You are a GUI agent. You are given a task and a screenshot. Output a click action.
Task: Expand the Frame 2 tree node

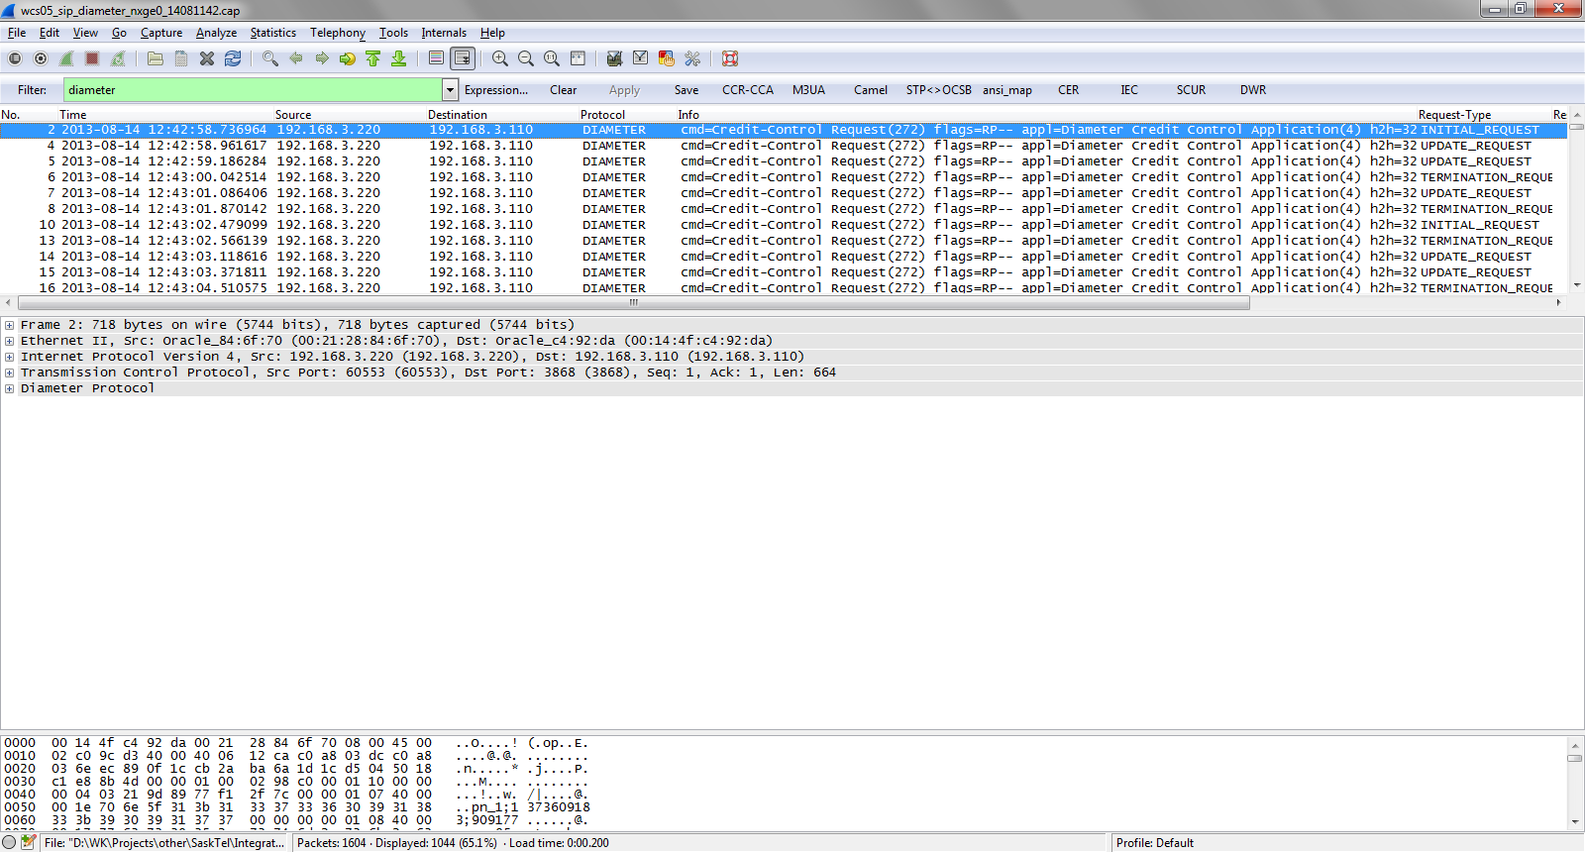click(9, 325)
